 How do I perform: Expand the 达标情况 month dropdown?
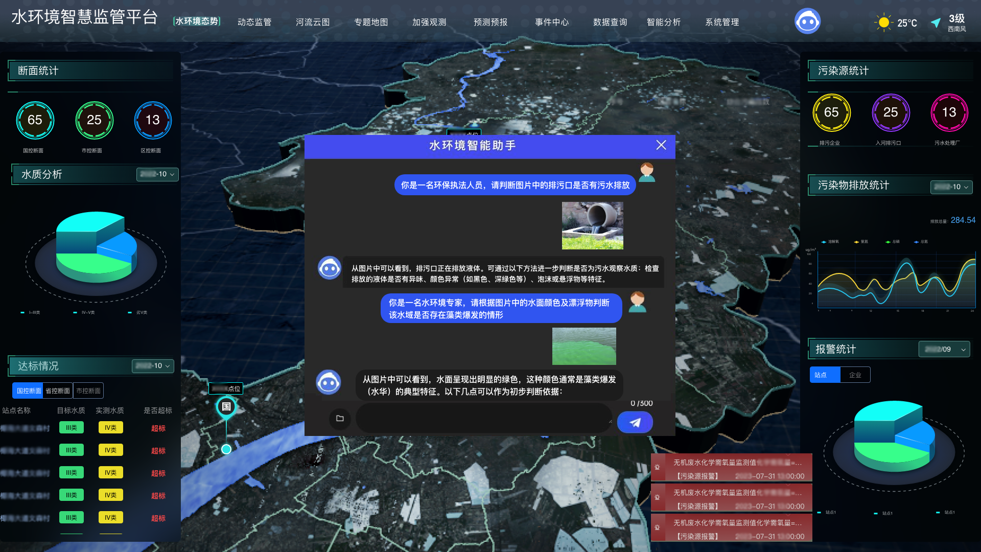point(153,366)
